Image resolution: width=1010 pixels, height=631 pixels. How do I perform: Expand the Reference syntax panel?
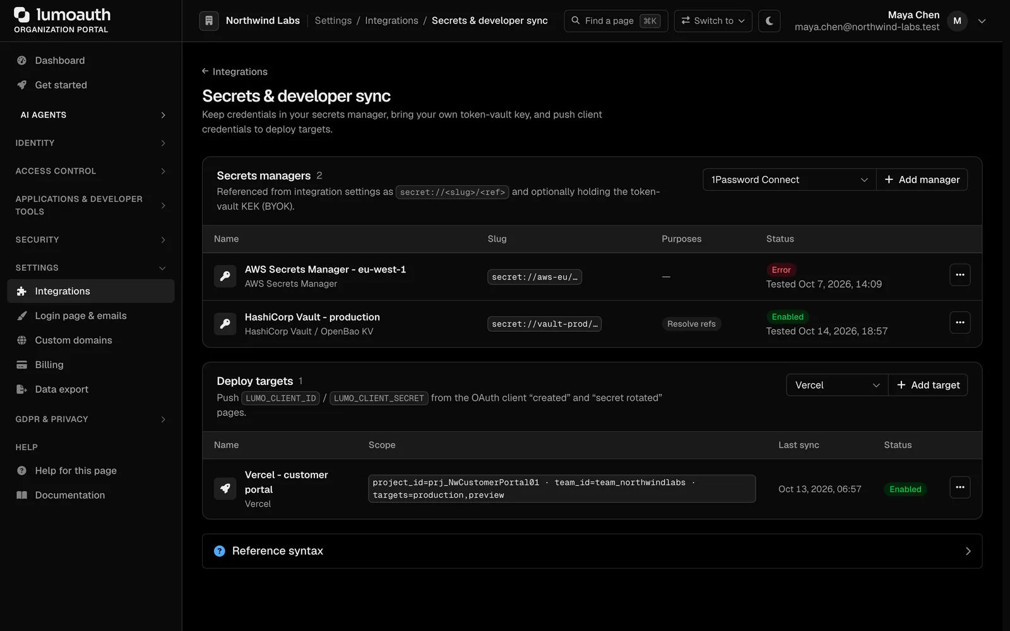click(x=592, y=551)
